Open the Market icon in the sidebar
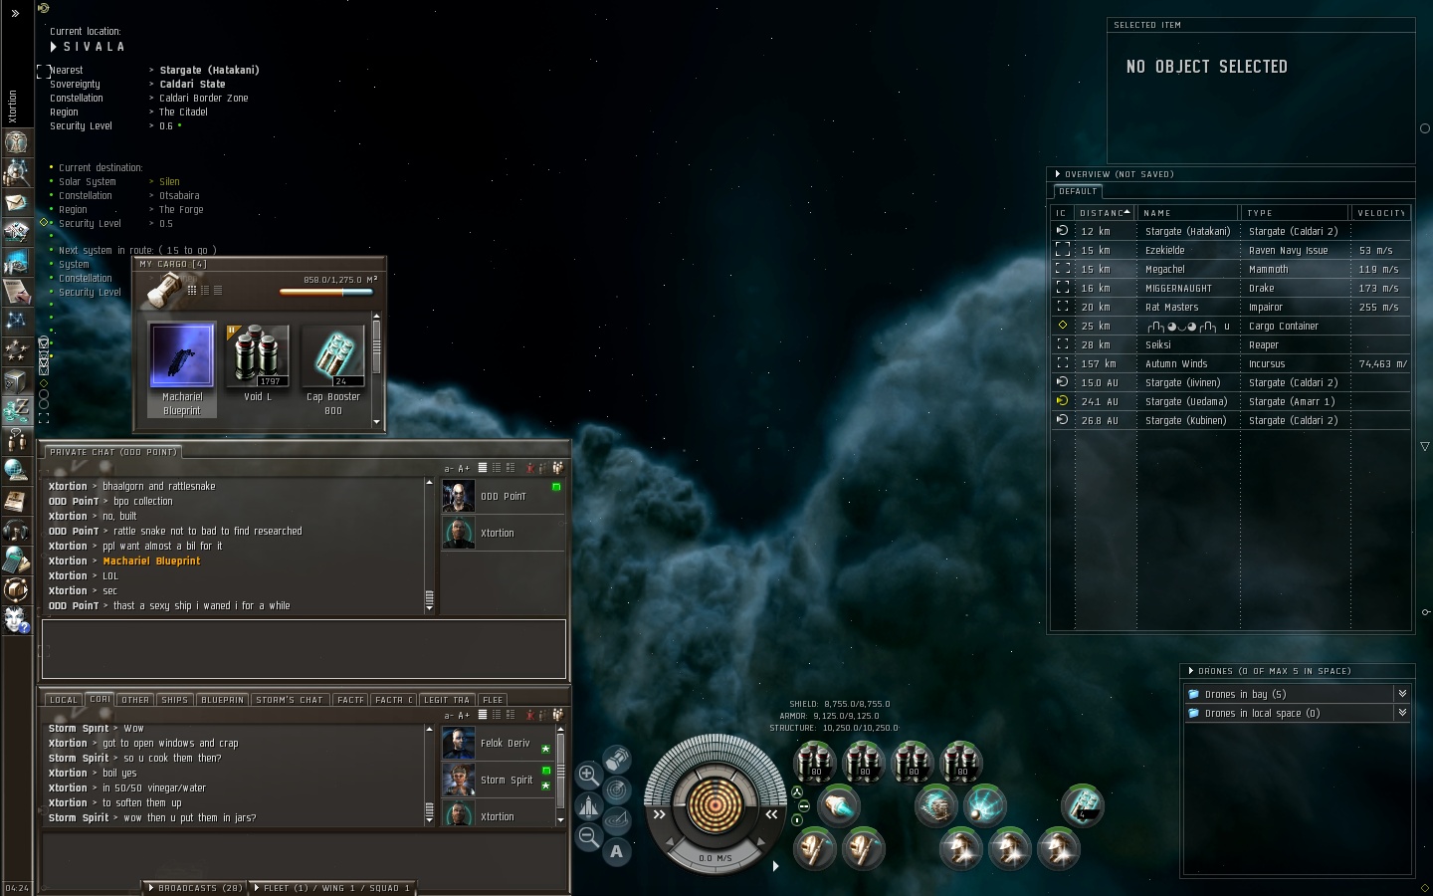1433x896 pixels. (x=16, y=262)
